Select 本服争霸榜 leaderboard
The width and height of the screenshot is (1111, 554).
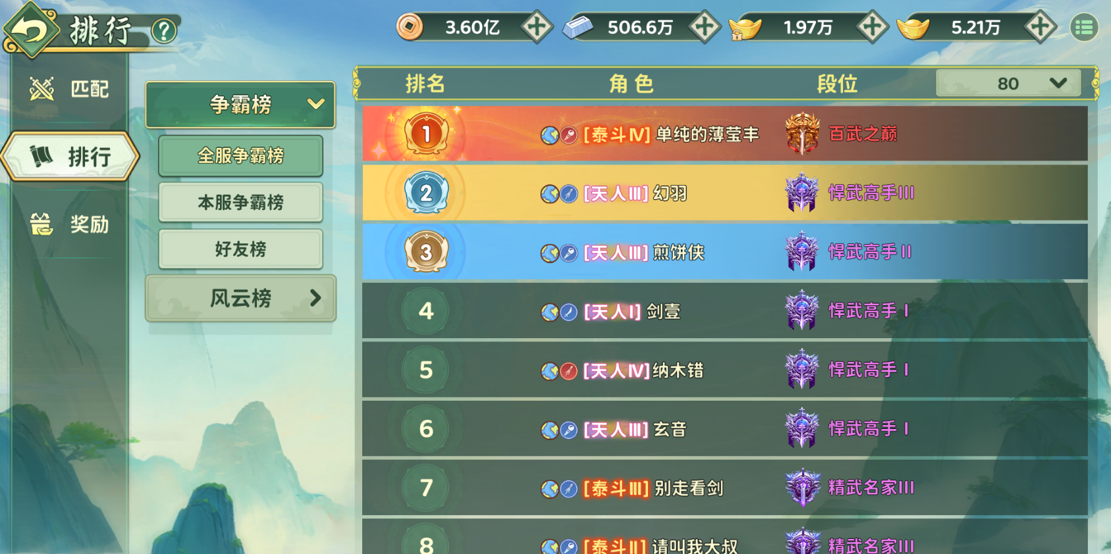coord(240,203)
